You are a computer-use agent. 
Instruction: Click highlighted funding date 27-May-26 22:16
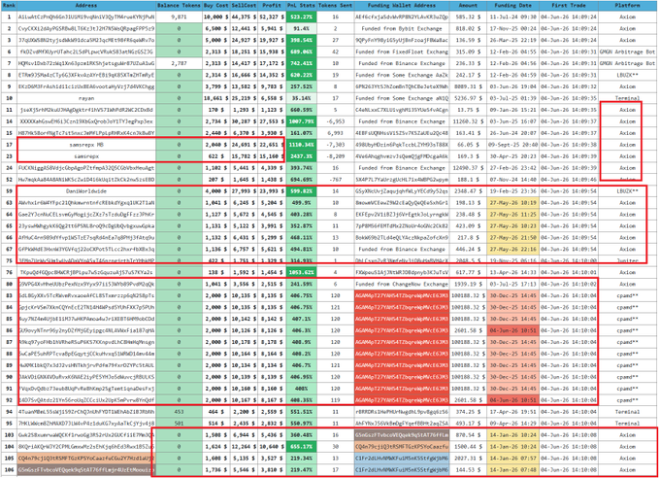click(513, 249)
